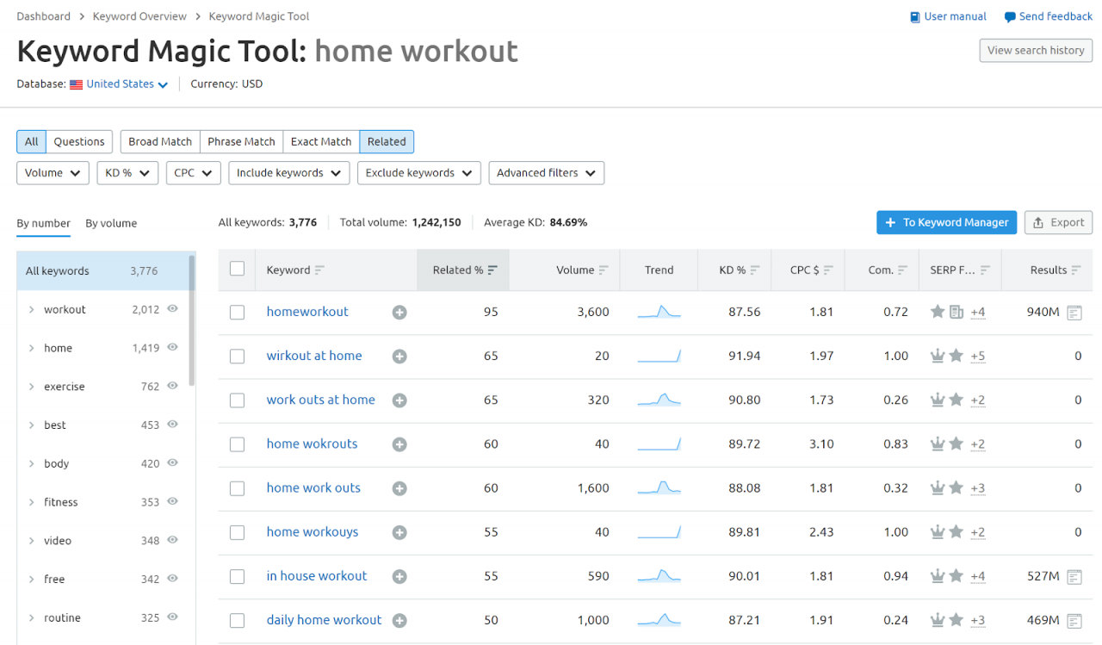Click the Send feedback chat icon

(1010, 17)
